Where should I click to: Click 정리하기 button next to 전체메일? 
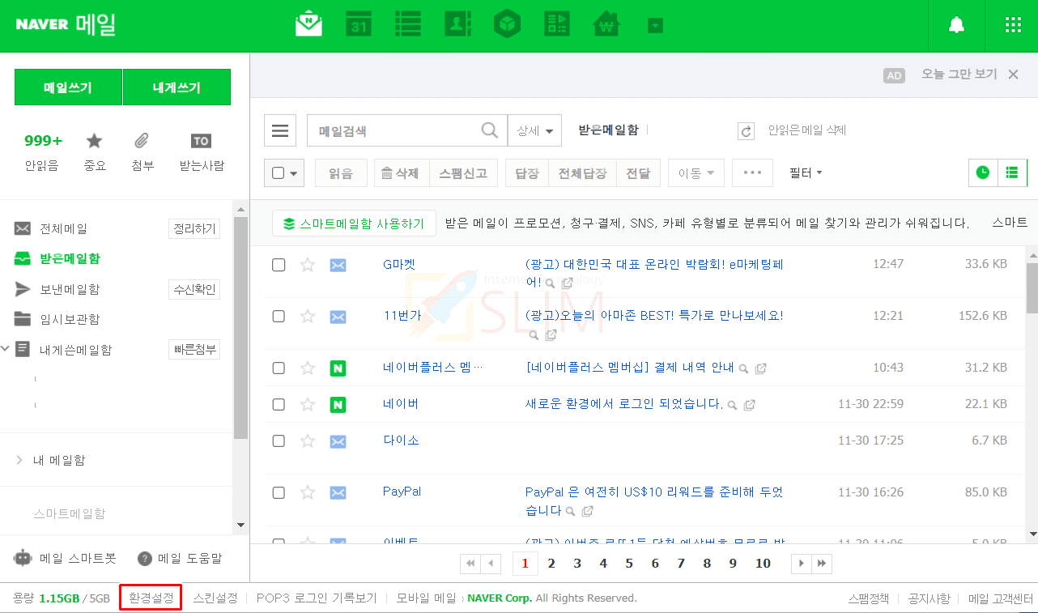194,229
